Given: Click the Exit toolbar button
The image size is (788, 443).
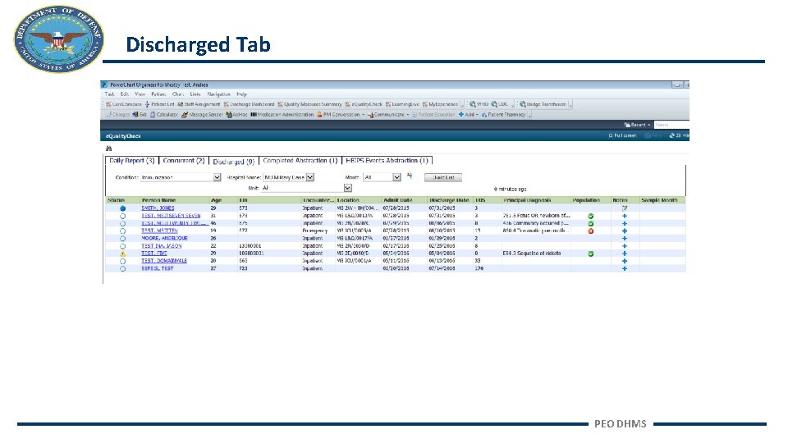Looking at the screenshot, I should pos(140,115).
